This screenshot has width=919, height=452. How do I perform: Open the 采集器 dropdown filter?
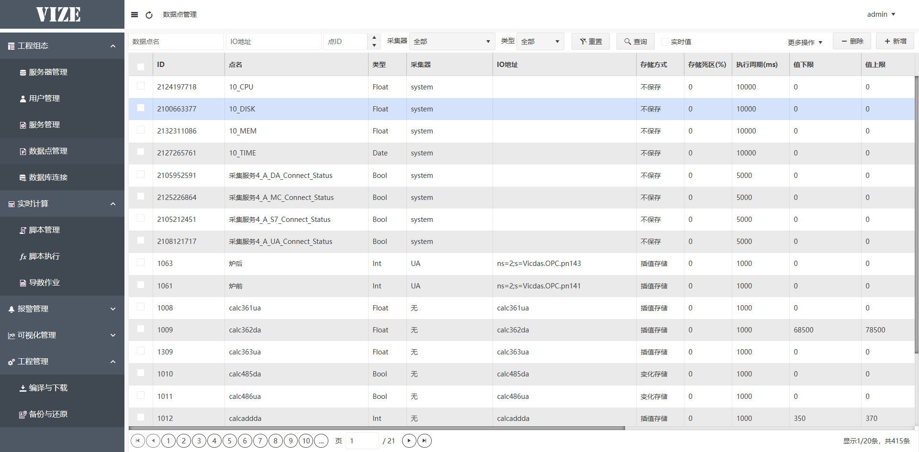pos(451,42)
